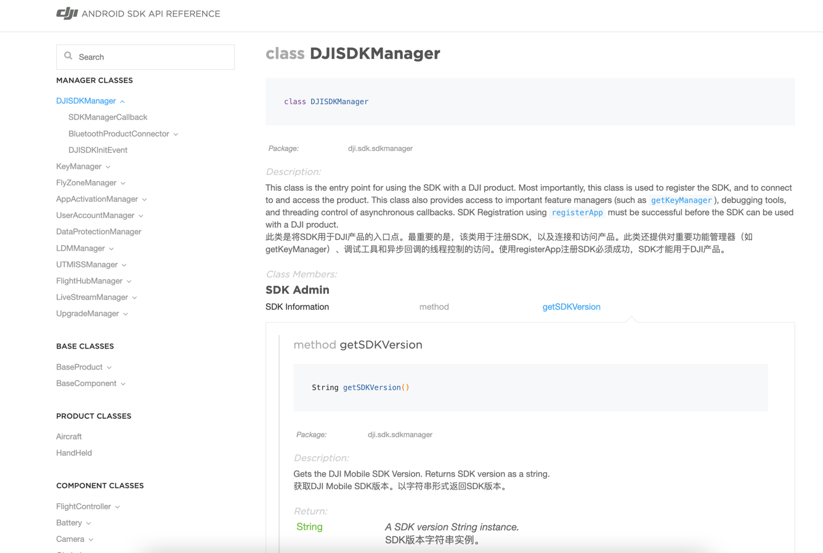Screen dimensions: 823x553
Task: Open AppActivationManager in sidebar
Action: tap(97, 199)
